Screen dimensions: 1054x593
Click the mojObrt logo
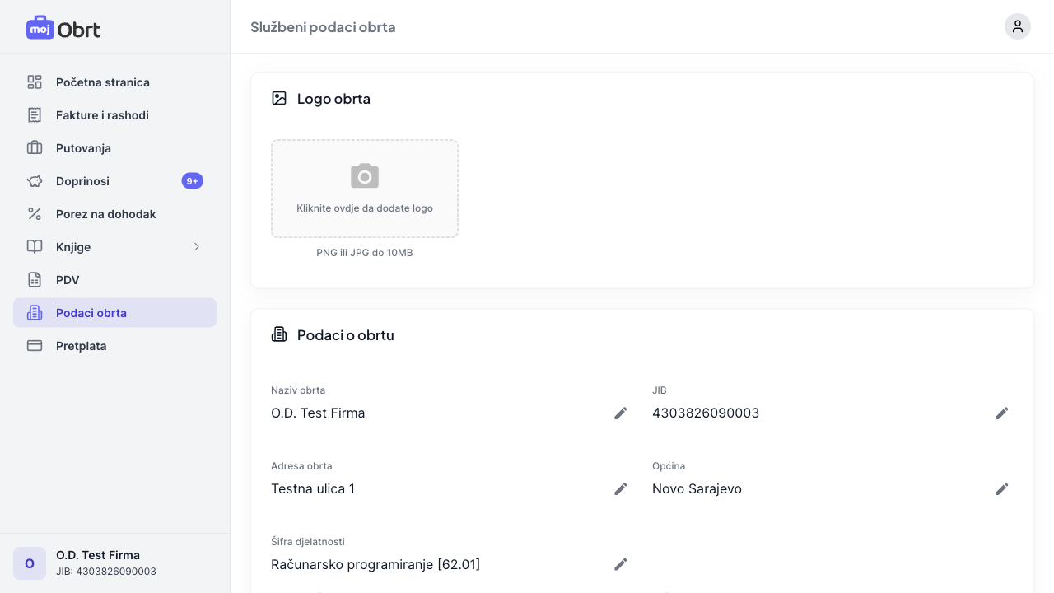63,28
